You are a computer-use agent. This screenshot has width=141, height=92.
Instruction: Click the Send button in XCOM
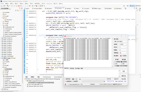coord(124,71)
